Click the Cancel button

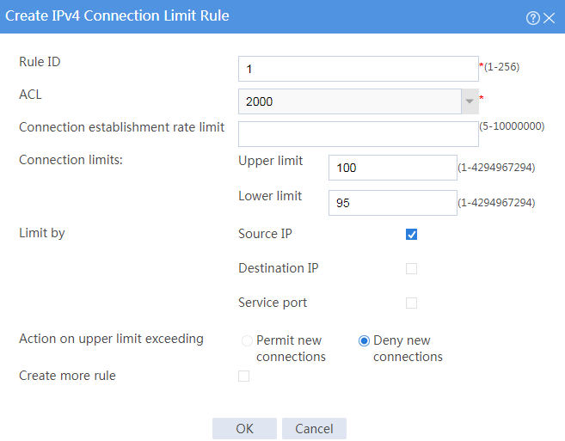pyautogui.click(x=314, y=428)
